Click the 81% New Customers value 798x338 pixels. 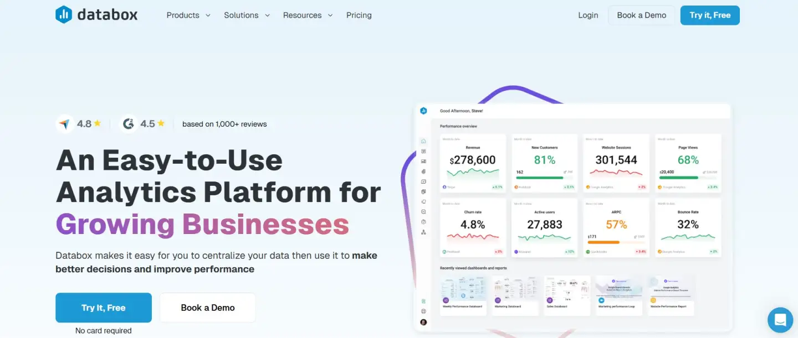(545, 160)
